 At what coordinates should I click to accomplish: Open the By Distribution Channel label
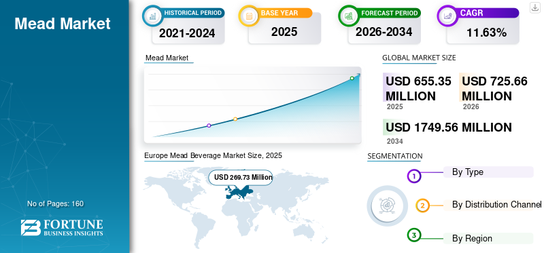[x=496, y=205]
